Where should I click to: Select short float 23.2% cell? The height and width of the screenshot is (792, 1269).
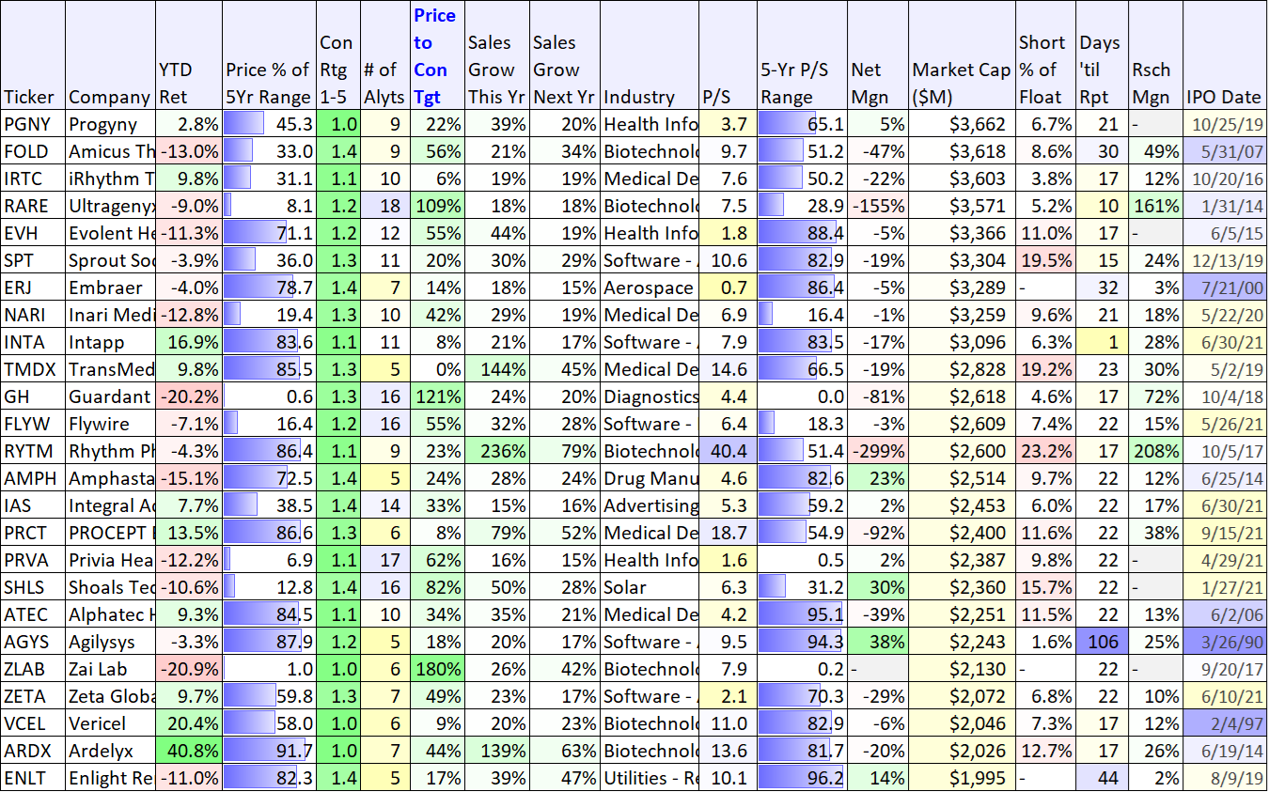[1044, 451]
